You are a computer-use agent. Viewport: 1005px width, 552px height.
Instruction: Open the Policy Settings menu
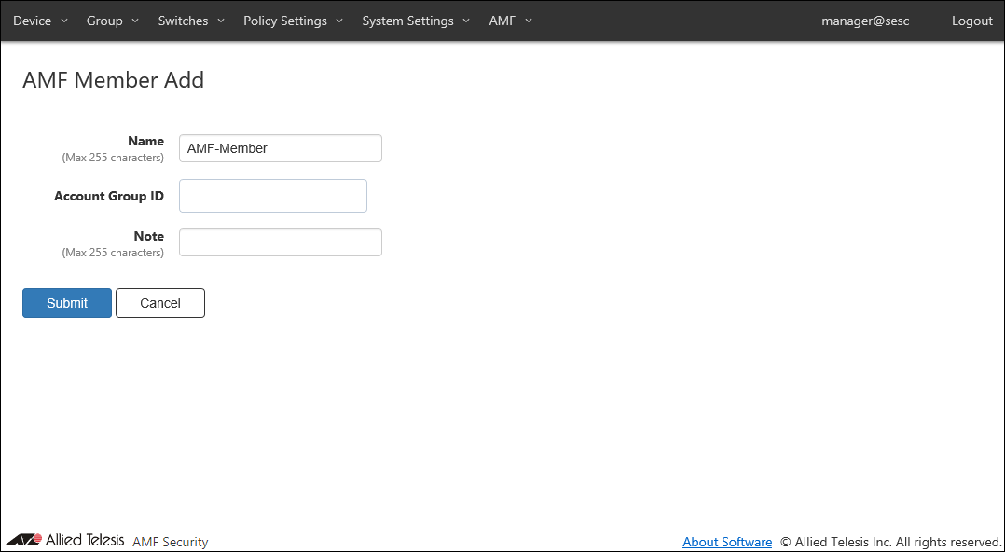pyautogui.click(x=293, y=21)
